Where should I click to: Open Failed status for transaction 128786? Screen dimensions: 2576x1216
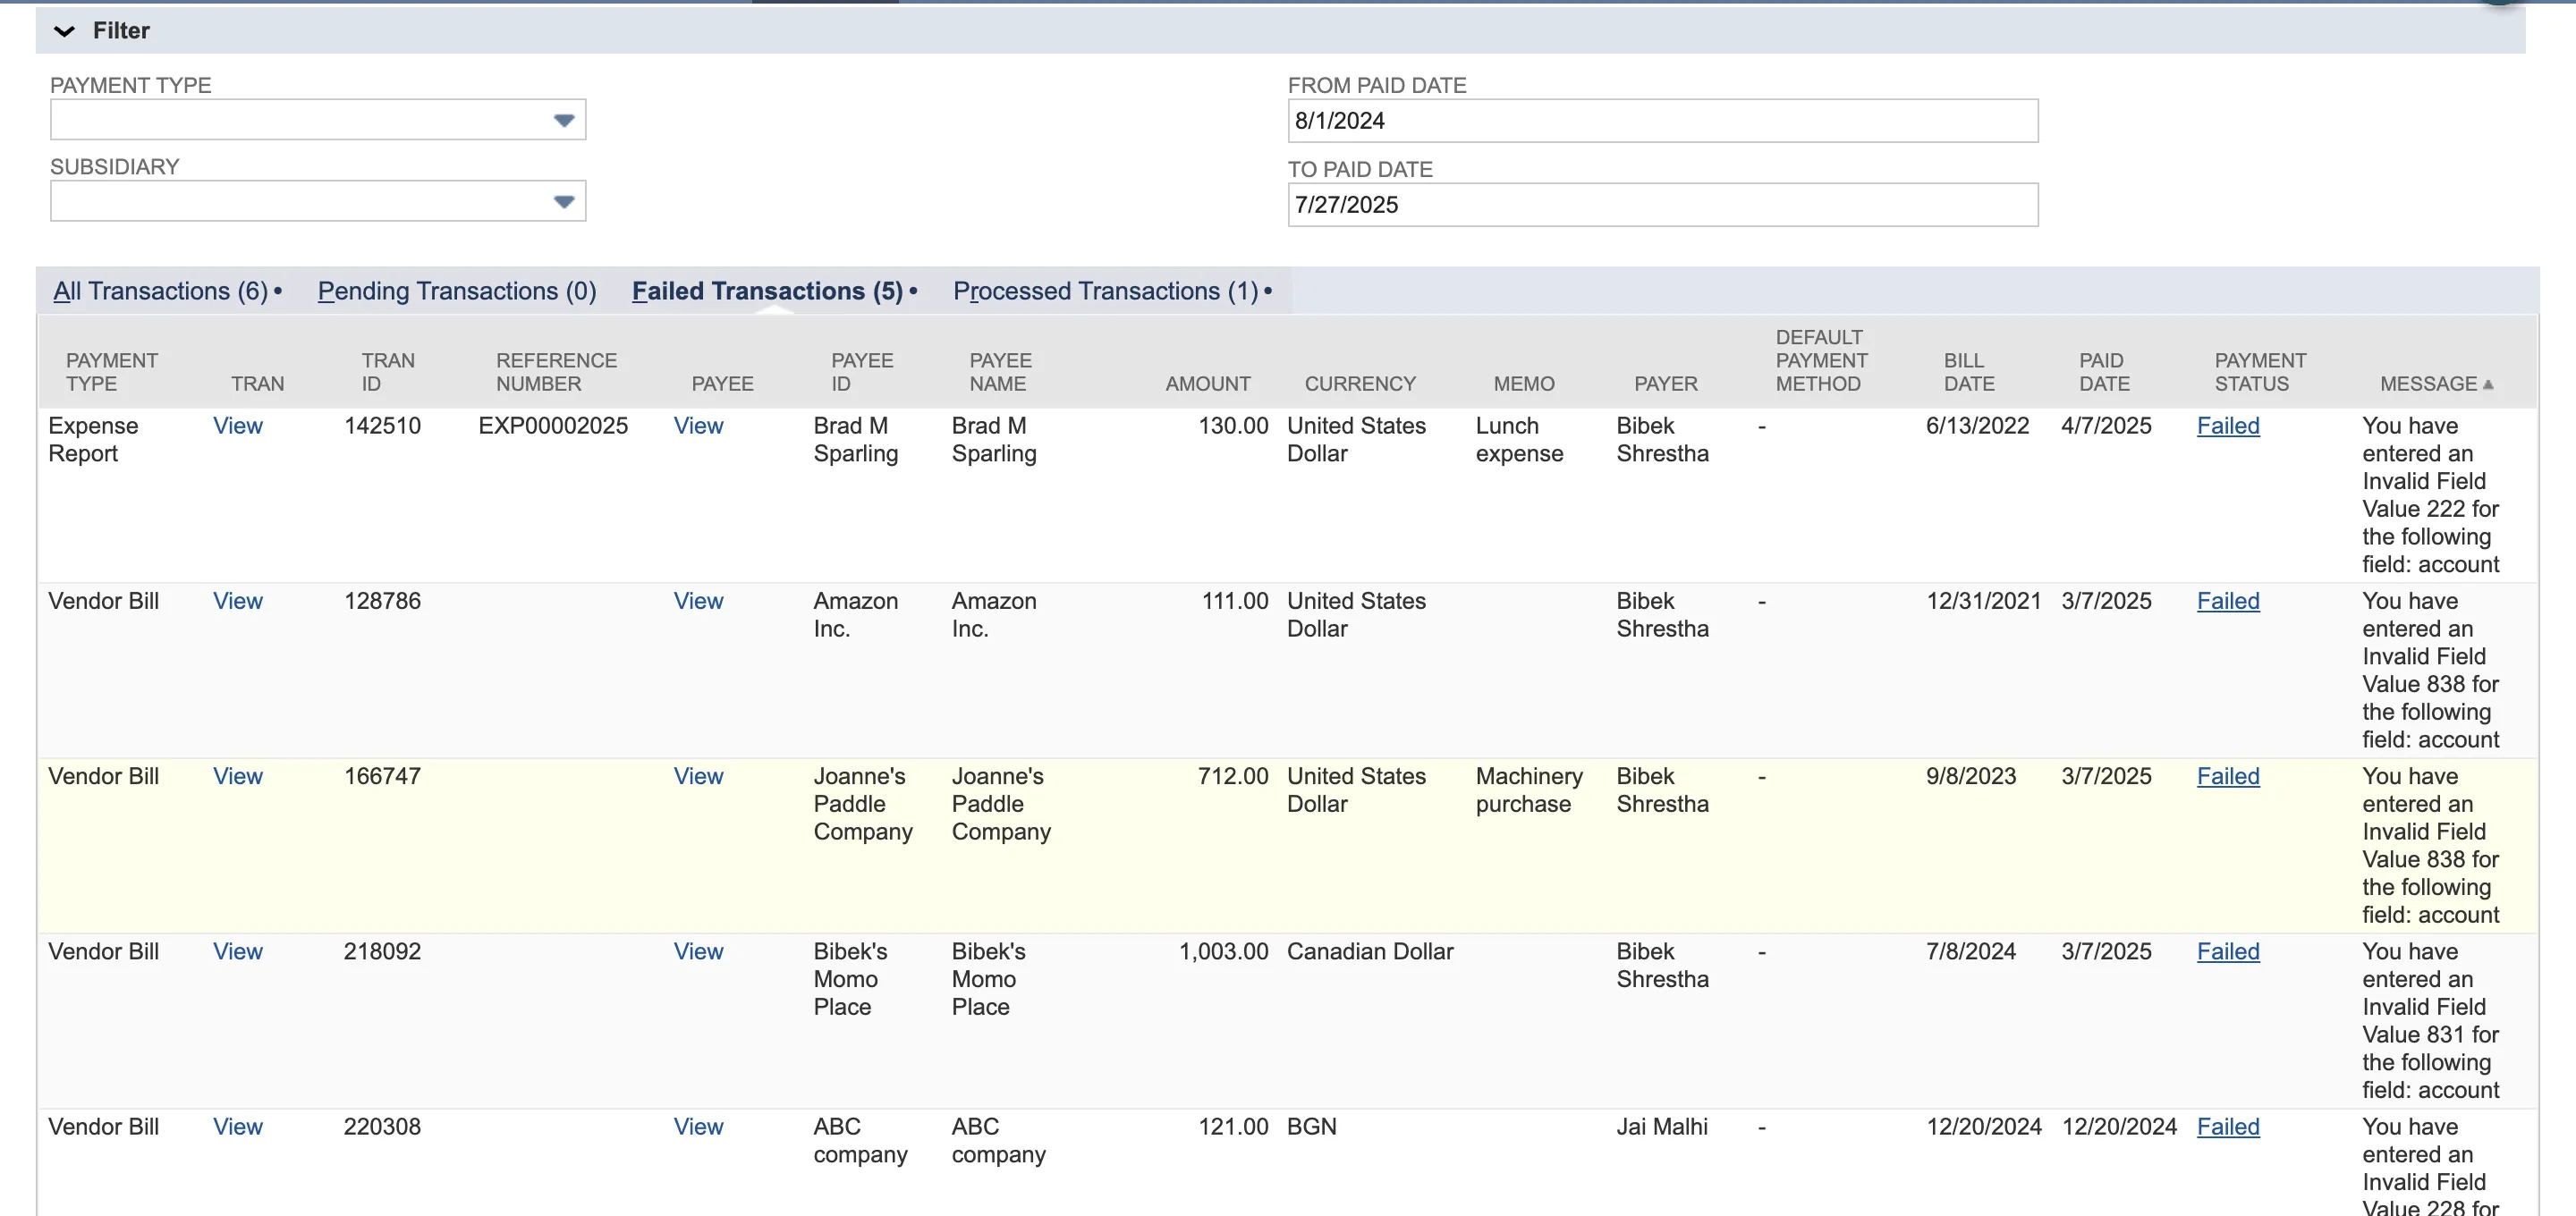point(2228,601)
